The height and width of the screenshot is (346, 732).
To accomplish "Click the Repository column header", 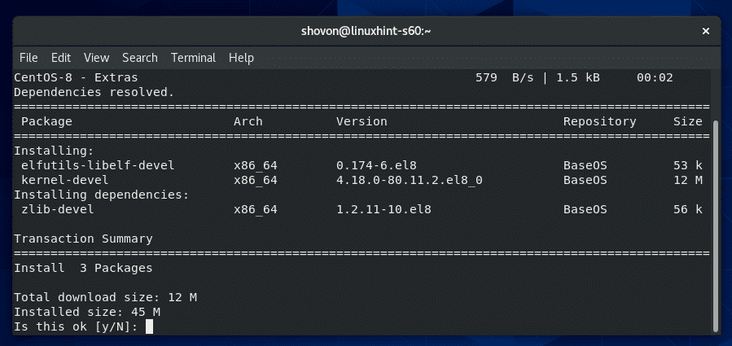I will tap(599, 121).
